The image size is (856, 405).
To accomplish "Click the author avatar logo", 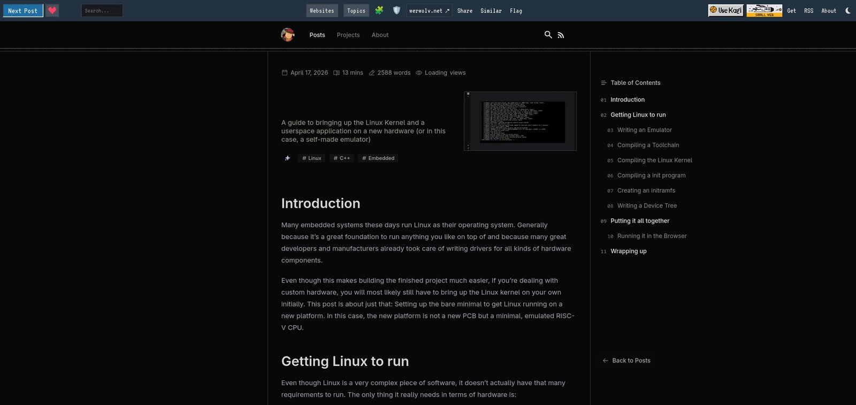I will pos(288,35).
